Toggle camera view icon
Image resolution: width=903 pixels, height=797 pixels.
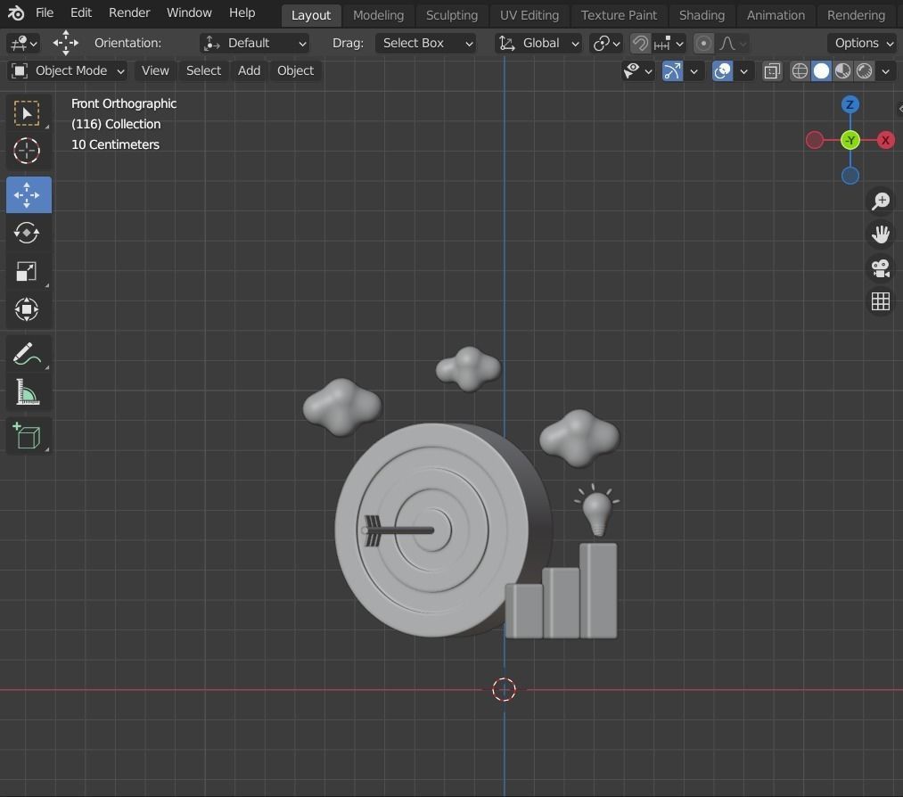(880, 267)
